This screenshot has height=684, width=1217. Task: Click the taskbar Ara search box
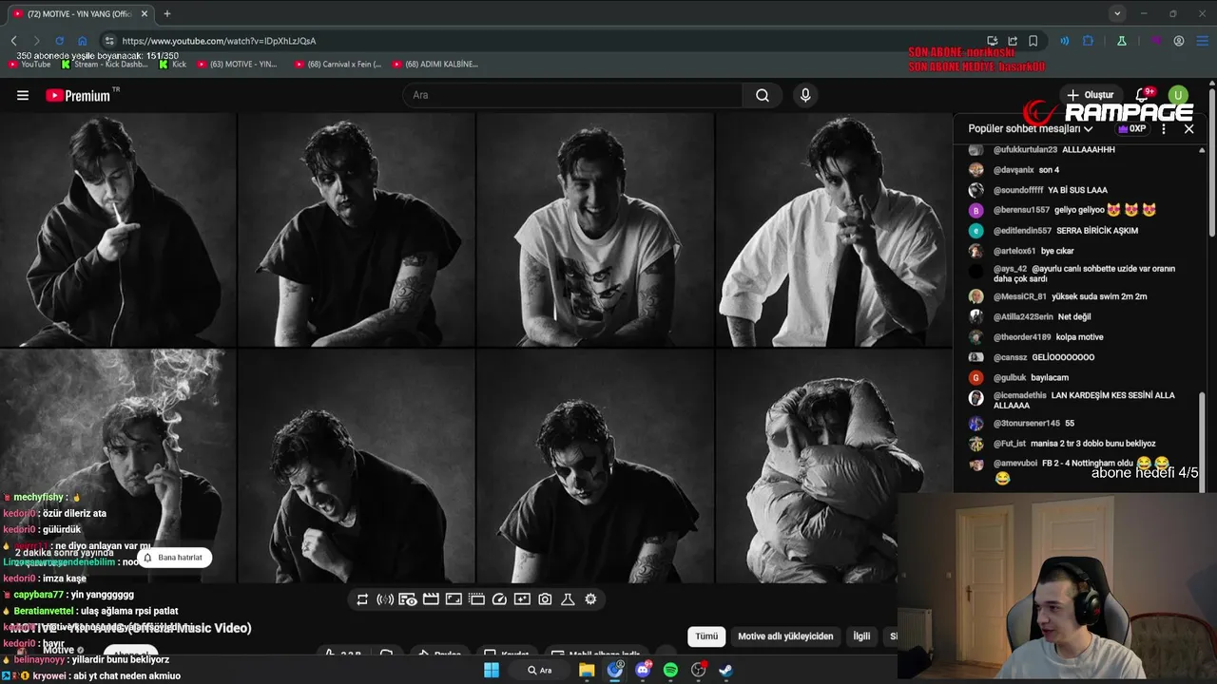pos(540,670)
